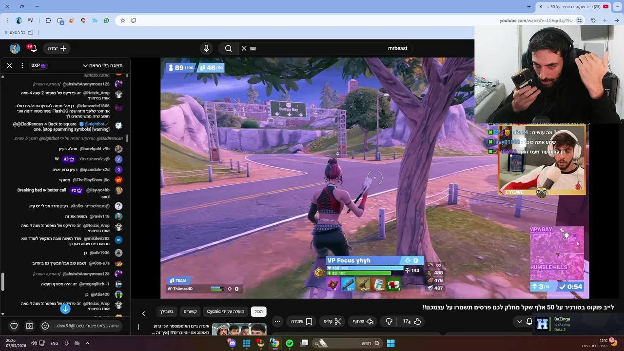Click the Grammarly extension icon
The width and height of the screenshot is (624, 351).
[107, 20]
